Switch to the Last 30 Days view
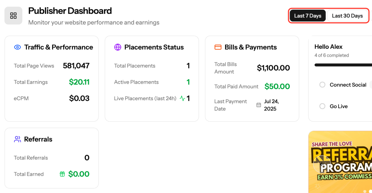Viewport: 372px width, 193px height. (x=347, y=16)
